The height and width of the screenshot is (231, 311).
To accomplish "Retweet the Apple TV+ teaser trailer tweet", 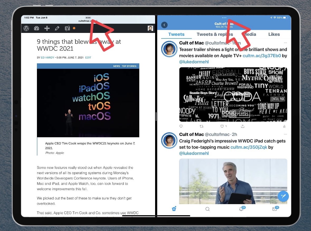I will pos(202,126).
